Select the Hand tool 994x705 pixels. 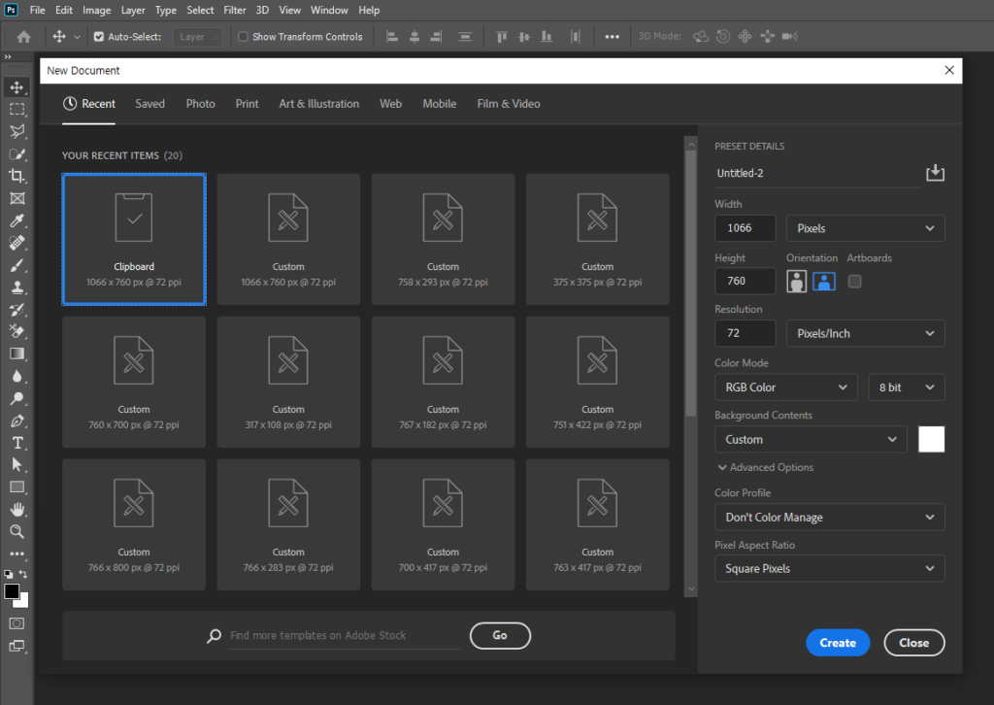17,509
